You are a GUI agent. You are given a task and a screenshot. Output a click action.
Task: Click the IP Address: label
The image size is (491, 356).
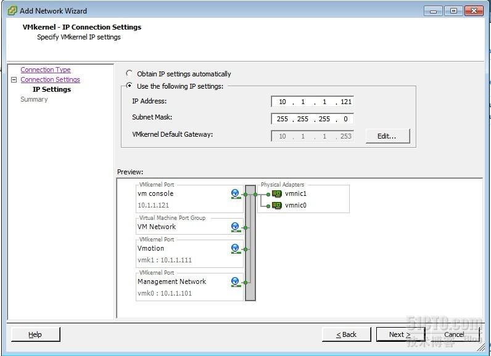149,101
